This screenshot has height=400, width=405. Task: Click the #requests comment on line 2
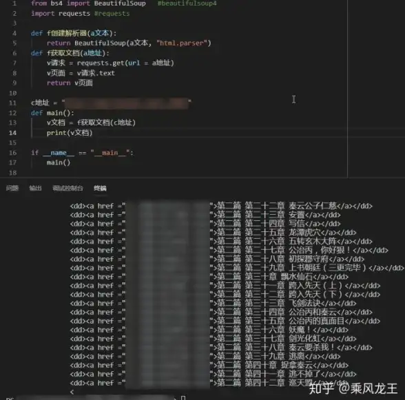pos(112,14)
